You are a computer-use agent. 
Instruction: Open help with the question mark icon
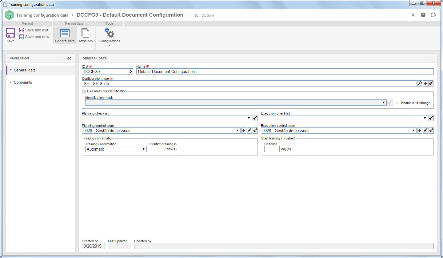(x=423, y=15)
